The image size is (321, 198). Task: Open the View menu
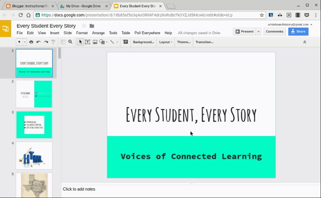42,33
